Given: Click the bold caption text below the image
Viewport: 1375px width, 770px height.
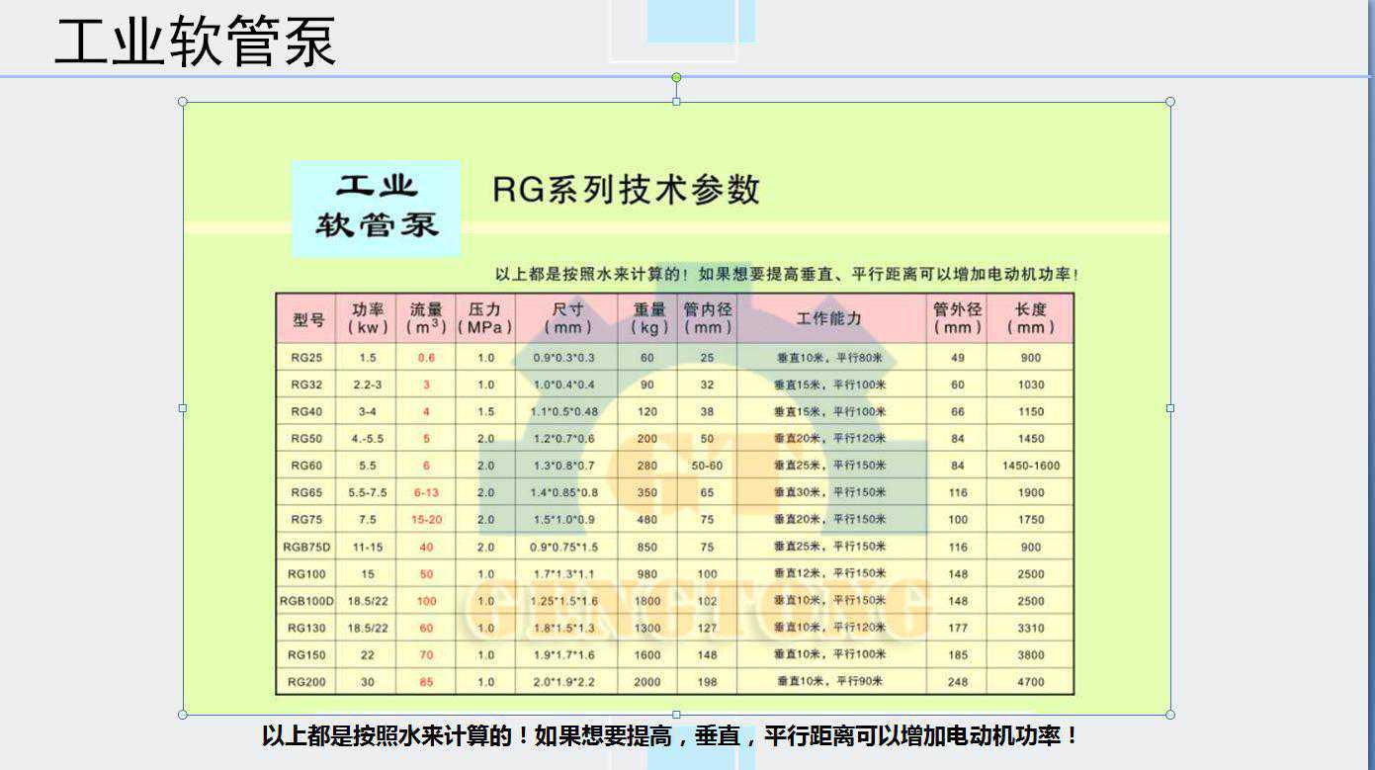Looking at the screenshot, I should (670, 736).
